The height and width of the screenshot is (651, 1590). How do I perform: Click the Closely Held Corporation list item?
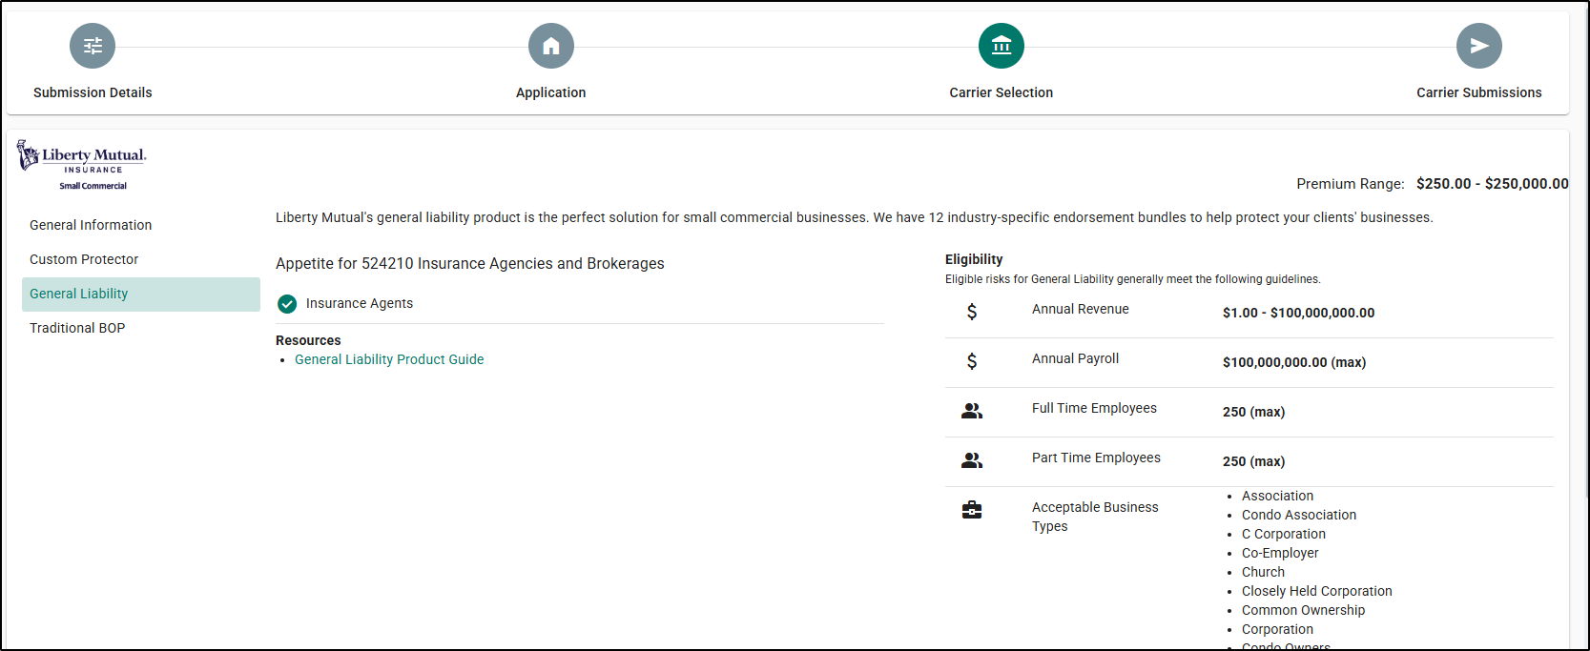pyautogui.click(x=1317, y=591)
